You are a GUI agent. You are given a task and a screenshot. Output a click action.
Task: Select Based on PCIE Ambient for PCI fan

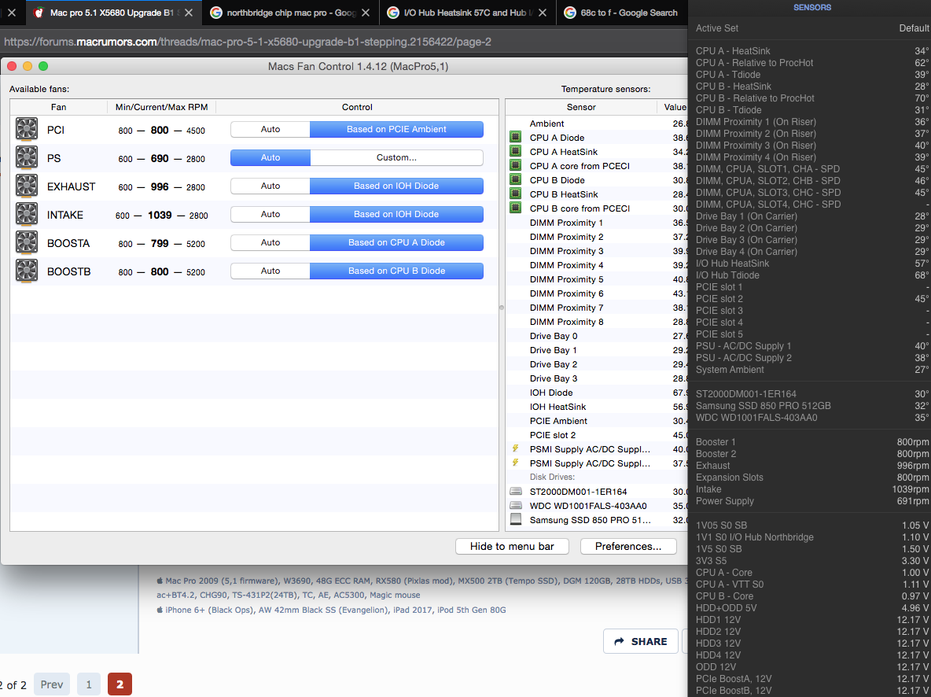pyautogui.click(x=396, y=129)
